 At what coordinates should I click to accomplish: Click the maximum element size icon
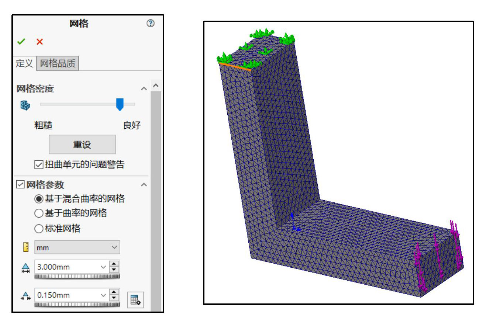coord(25,268)
